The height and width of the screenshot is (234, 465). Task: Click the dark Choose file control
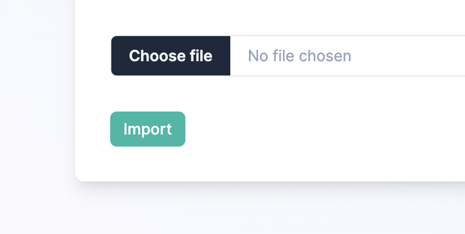[171, 56]
